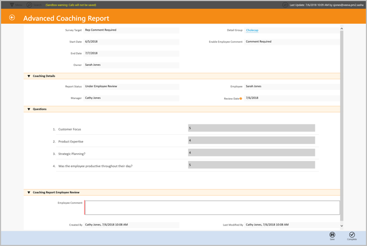Click the sync status icon near Last Update

click(x=285, y=5)
